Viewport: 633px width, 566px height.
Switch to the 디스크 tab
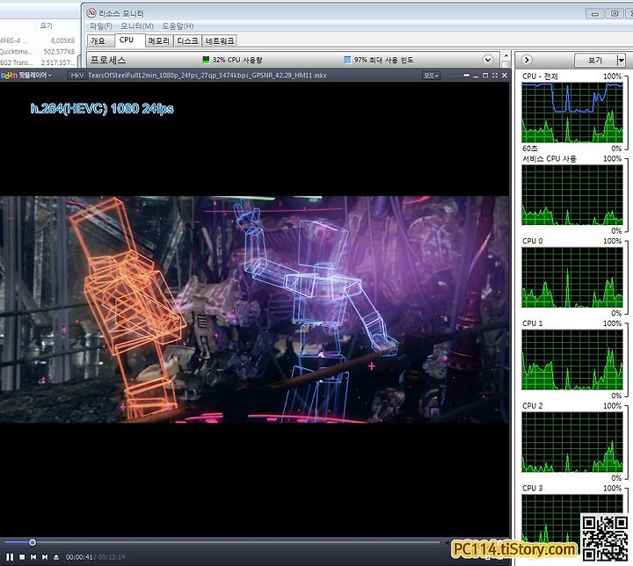pyautogui.click(x=187, y=40)
